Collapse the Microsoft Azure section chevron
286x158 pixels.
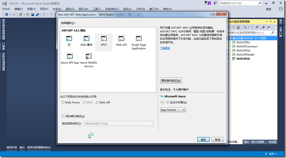(162, 103)
